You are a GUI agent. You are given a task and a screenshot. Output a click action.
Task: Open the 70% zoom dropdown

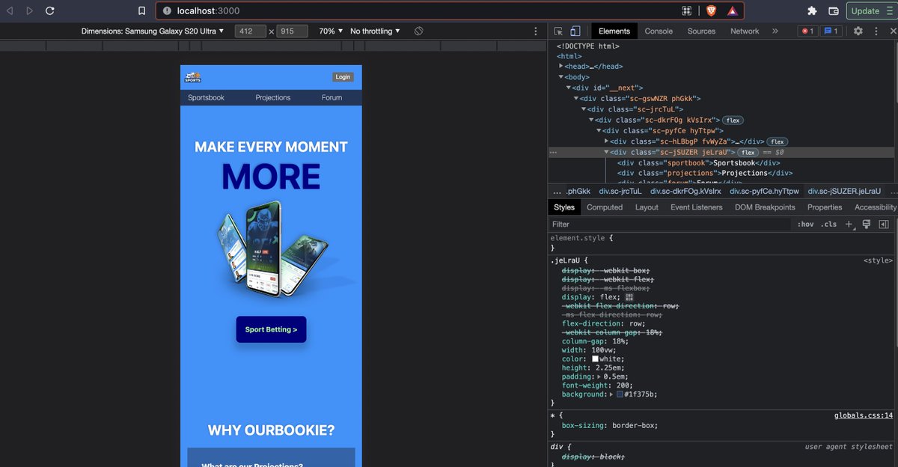(x=331, y=31)
